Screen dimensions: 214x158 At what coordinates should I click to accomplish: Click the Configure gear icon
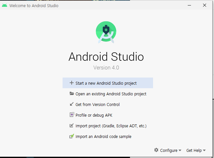pyautogui.click(x=156, y=150)
